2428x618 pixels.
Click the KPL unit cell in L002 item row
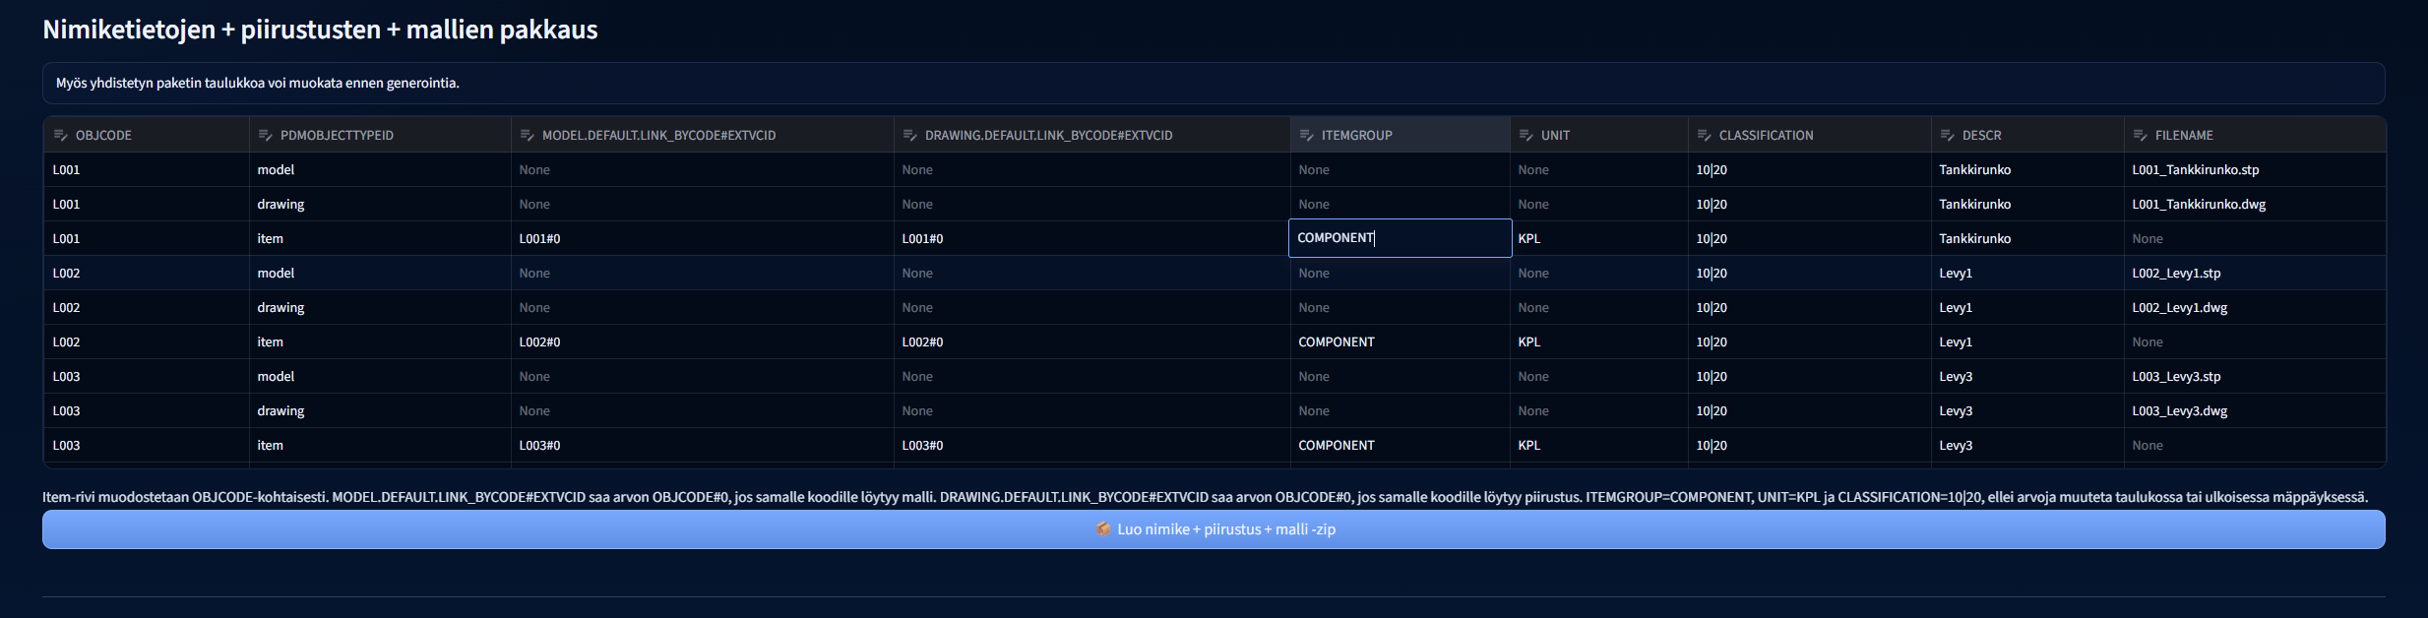pyautogui.click(x=1529, y=342)
